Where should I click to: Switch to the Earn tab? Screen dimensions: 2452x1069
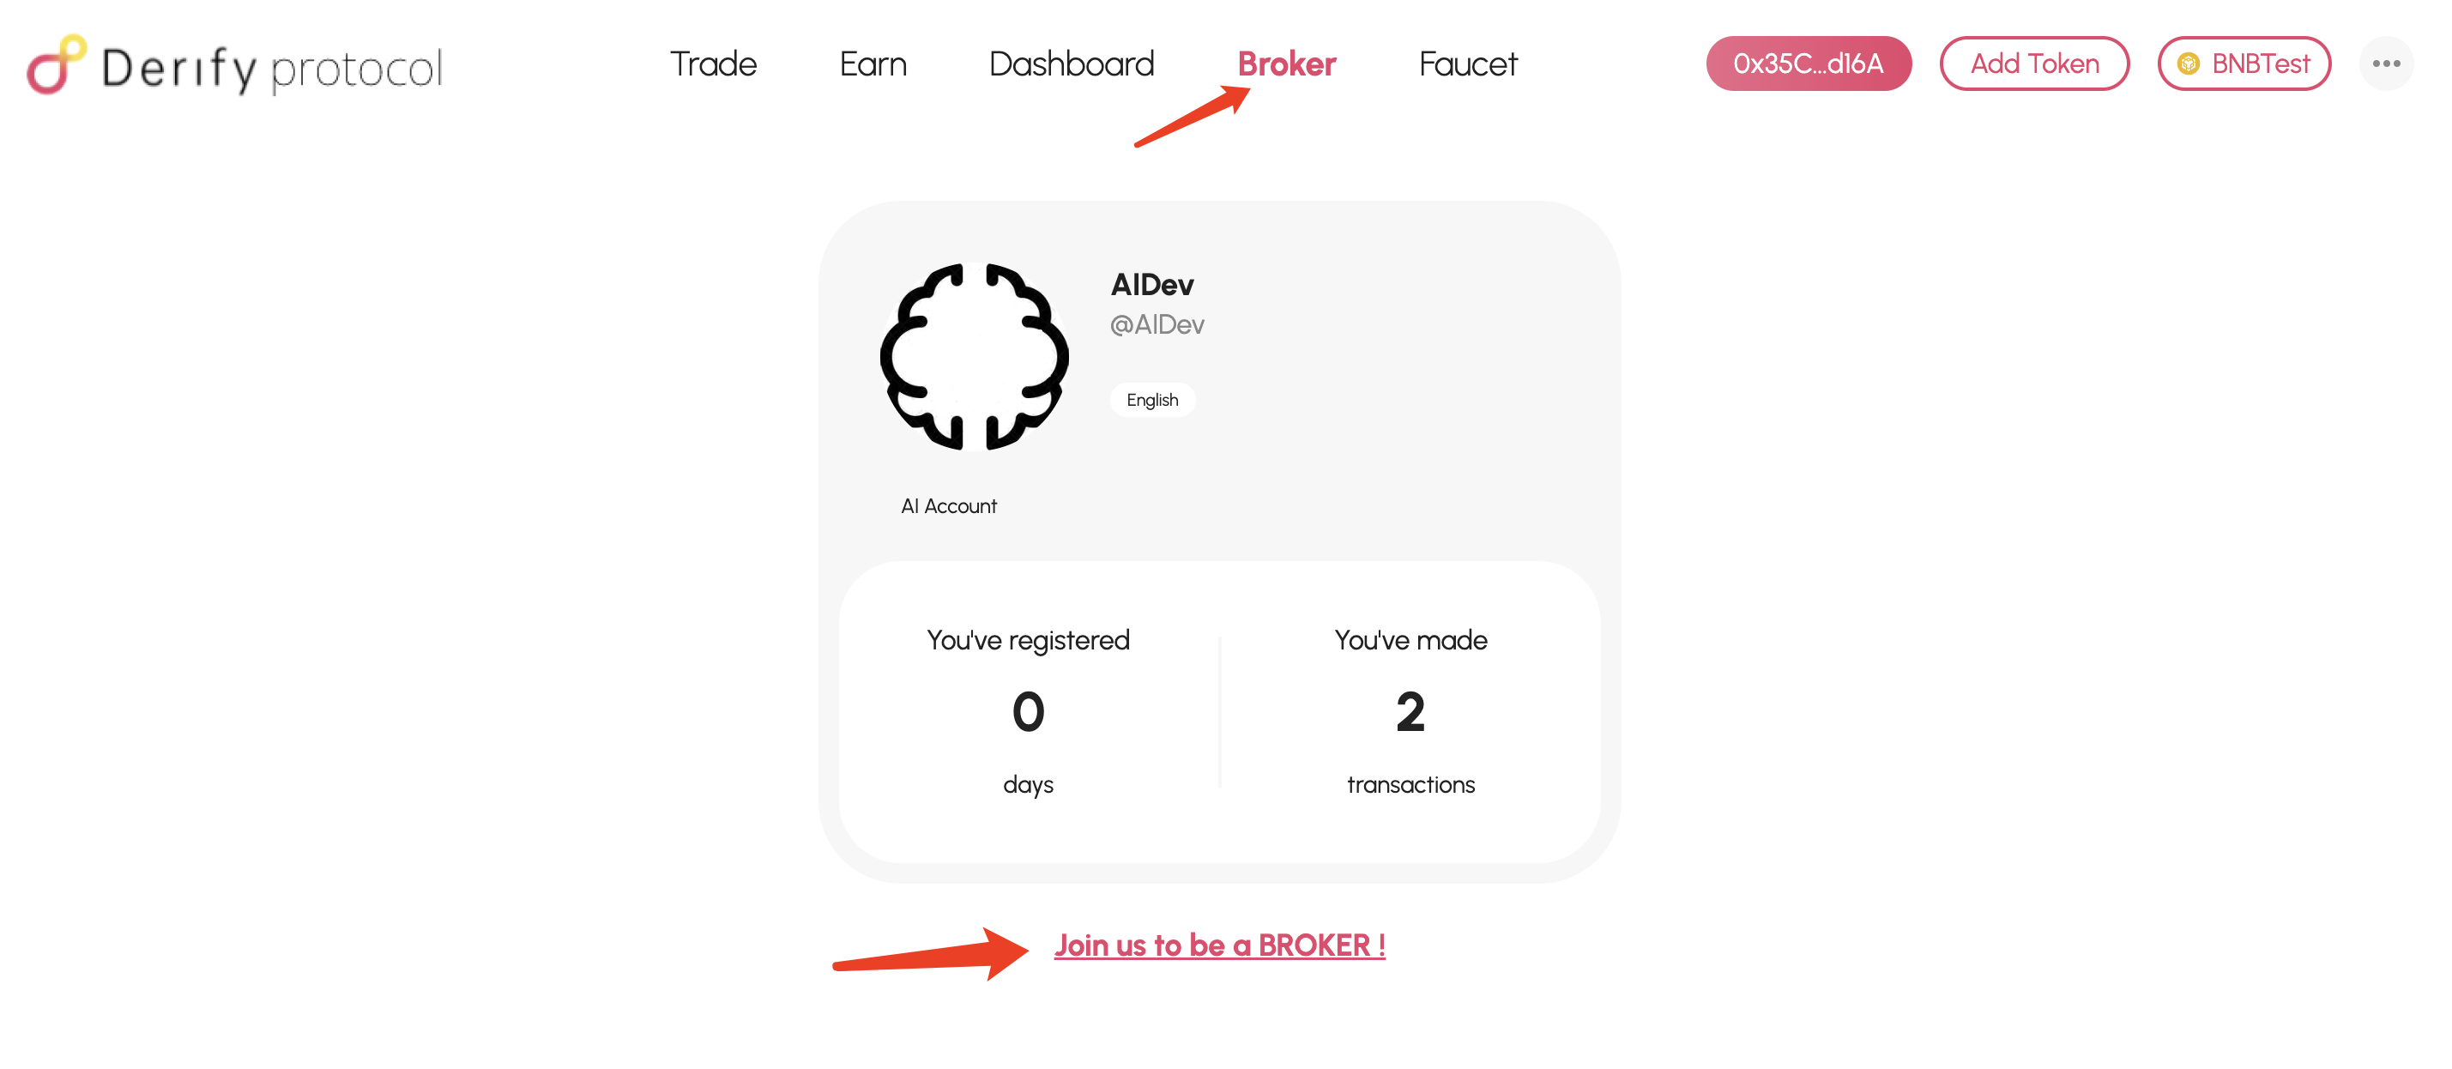(873, 63)
